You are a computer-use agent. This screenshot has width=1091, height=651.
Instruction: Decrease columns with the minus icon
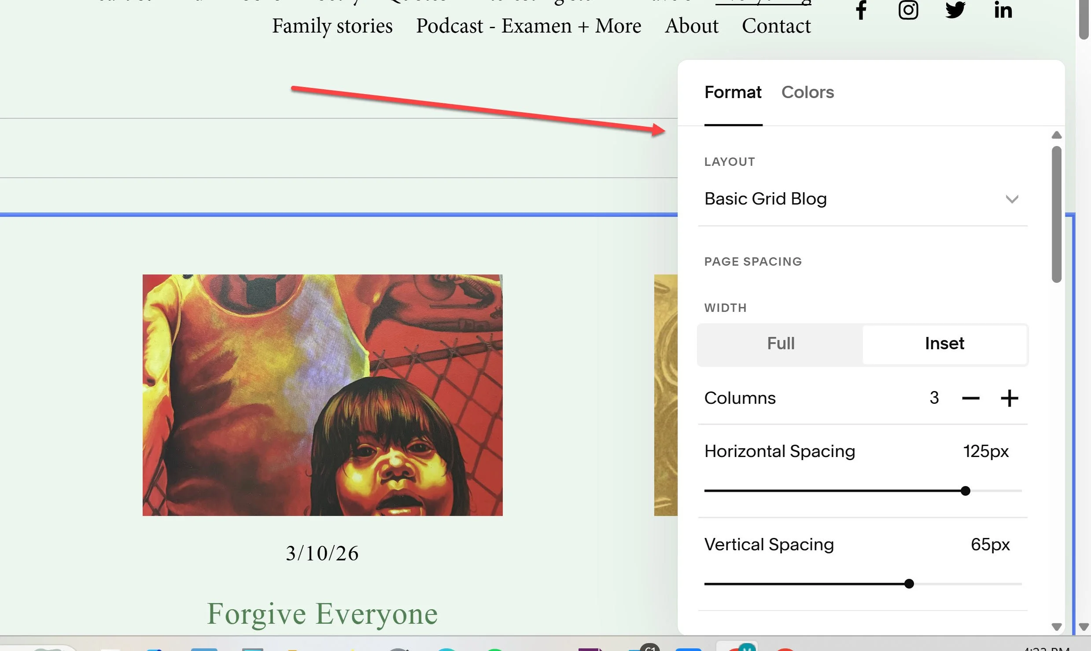tap(970, 399)
